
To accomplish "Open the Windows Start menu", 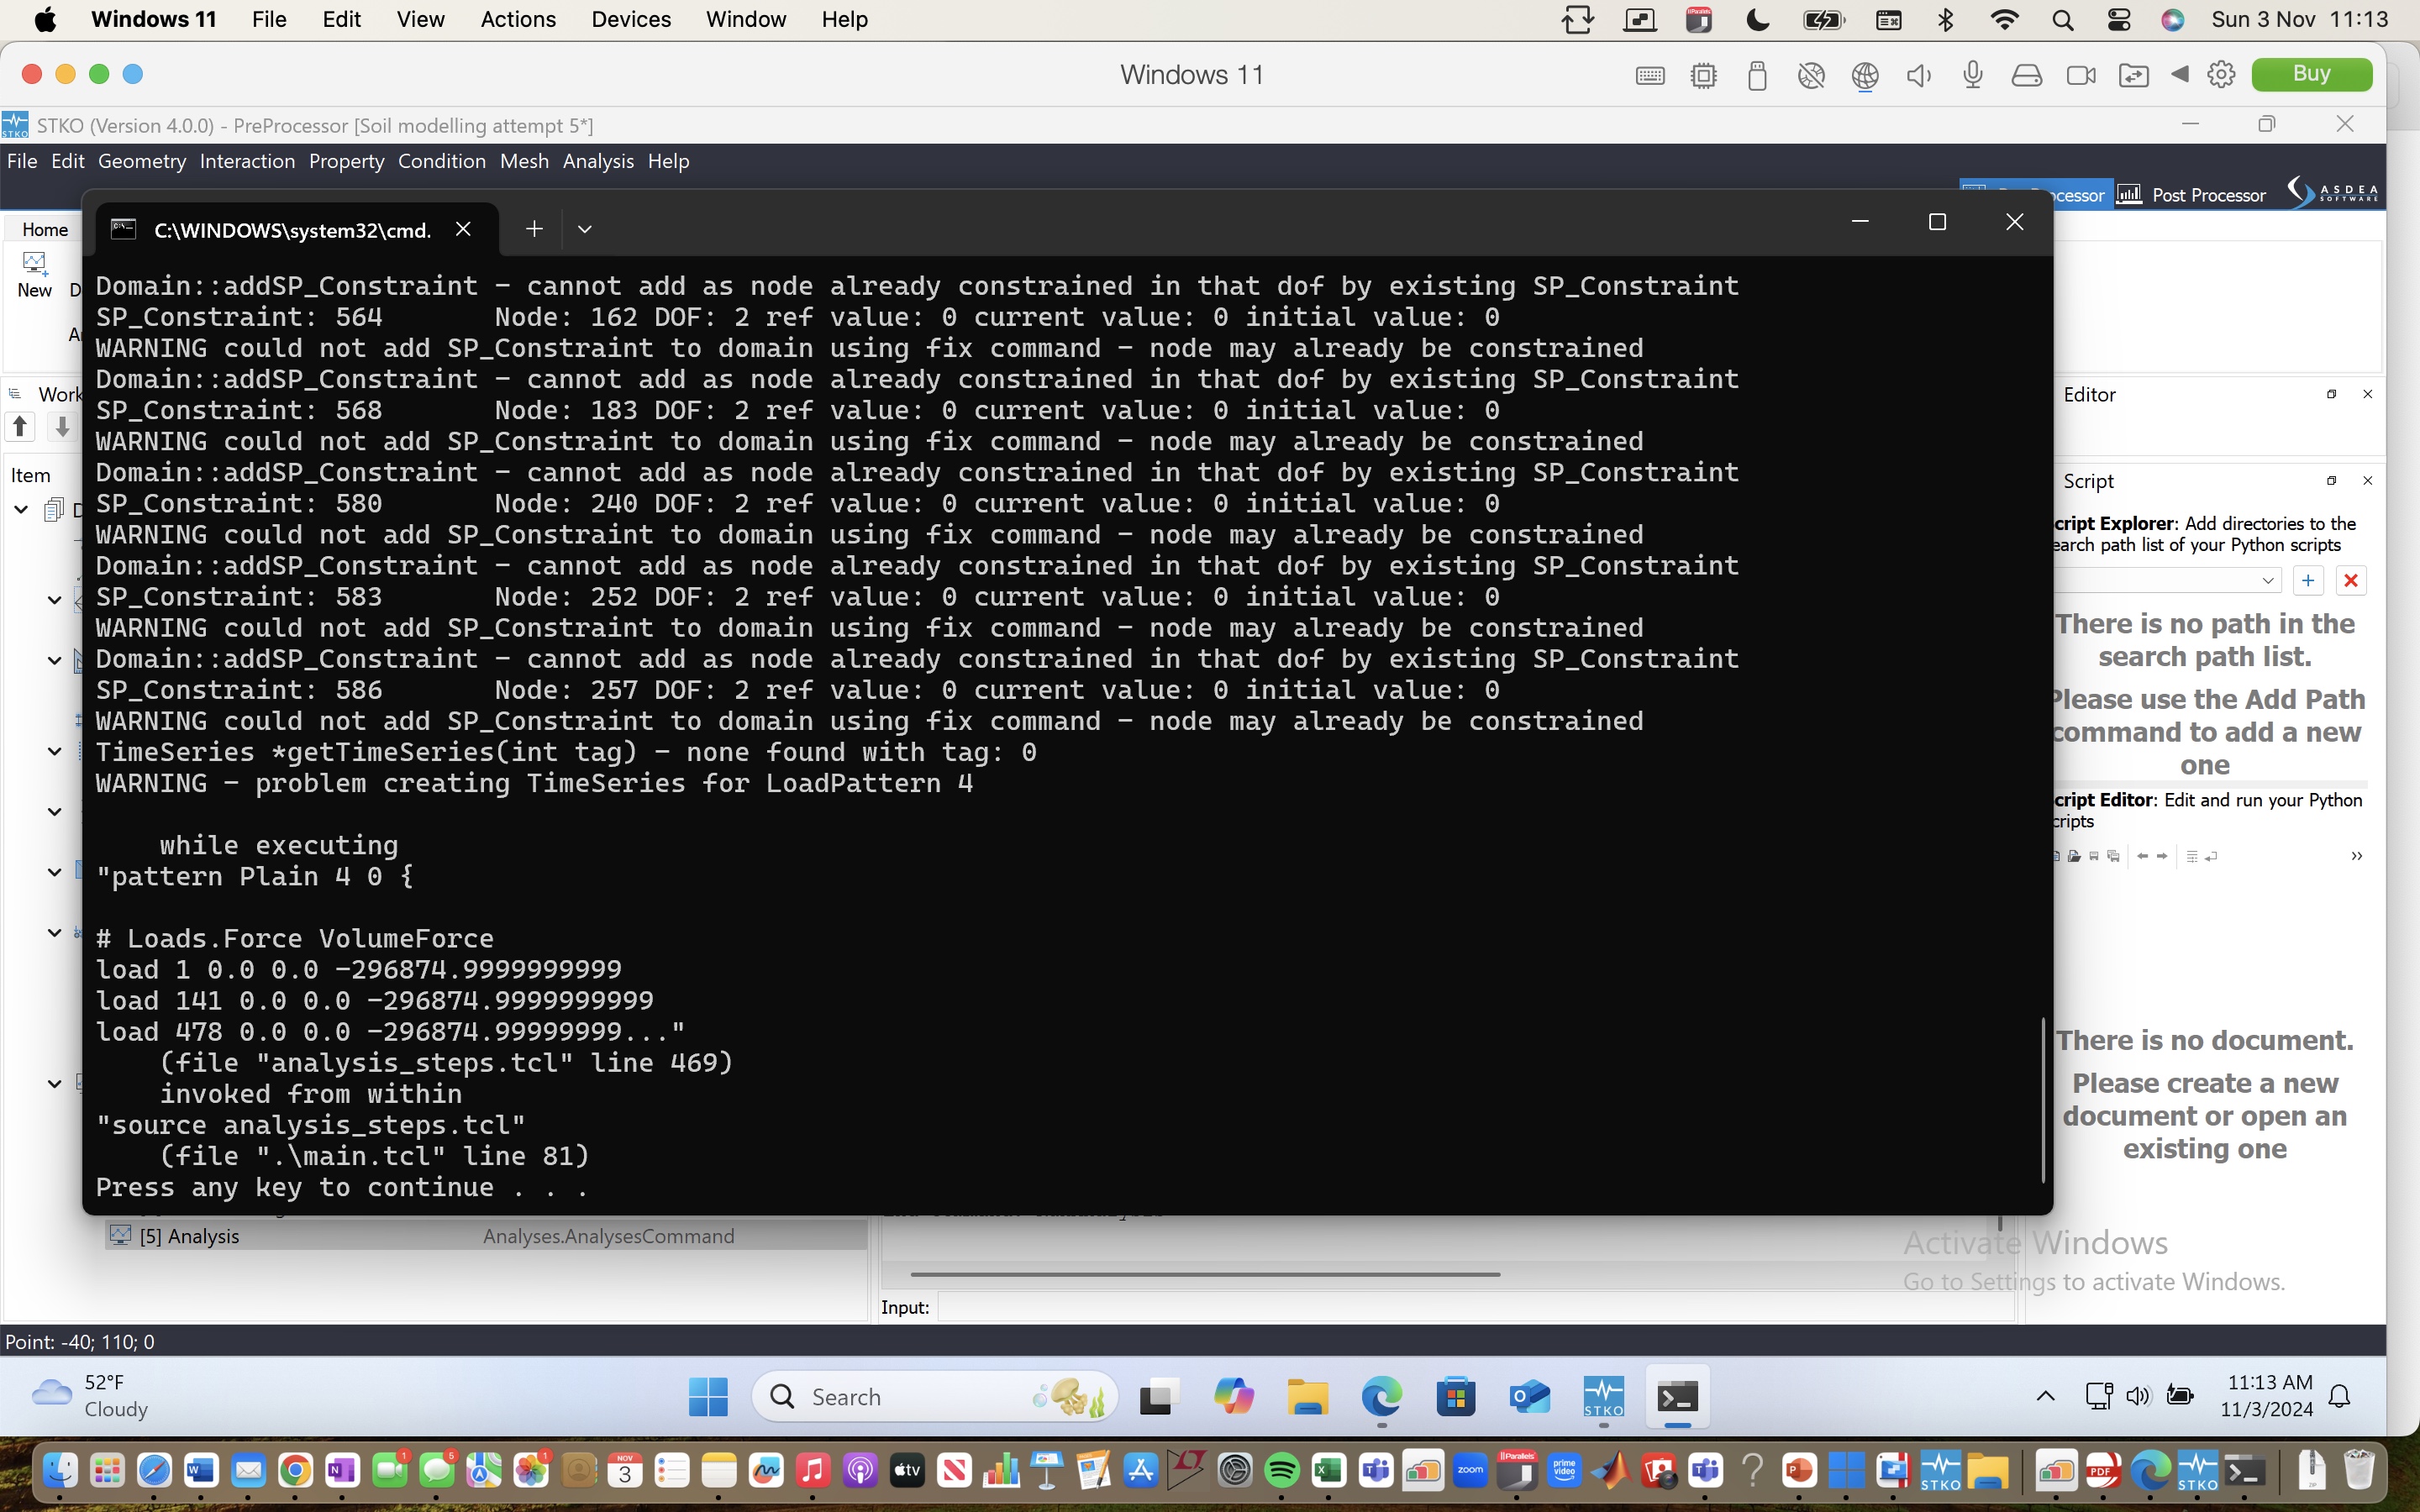I will 708,1397.
